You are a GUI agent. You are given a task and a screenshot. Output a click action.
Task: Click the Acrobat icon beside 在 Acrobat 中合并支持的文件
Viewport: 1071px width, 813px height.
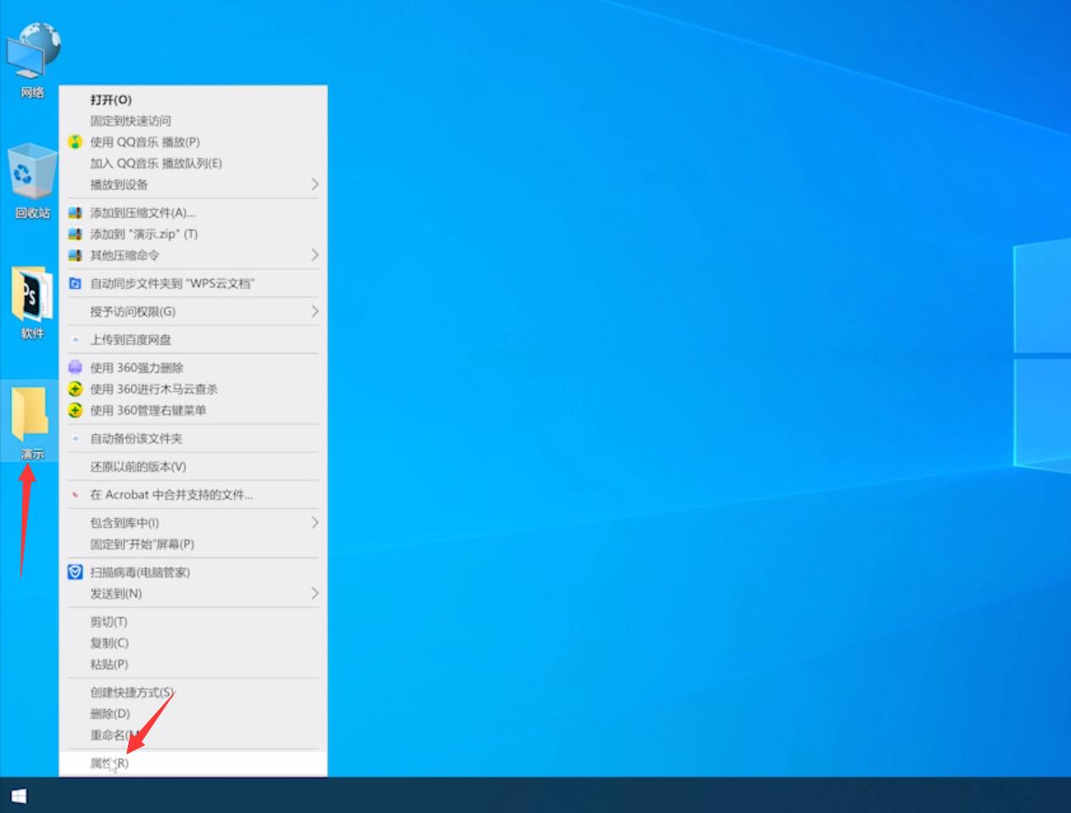75,494
